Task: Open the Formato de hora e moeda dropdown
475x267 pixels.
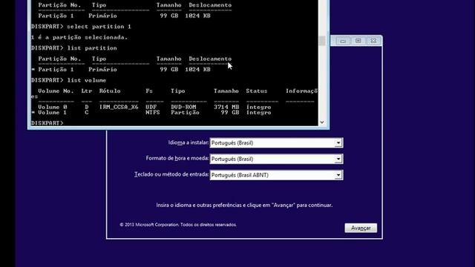Action: (x=338, y=159)
